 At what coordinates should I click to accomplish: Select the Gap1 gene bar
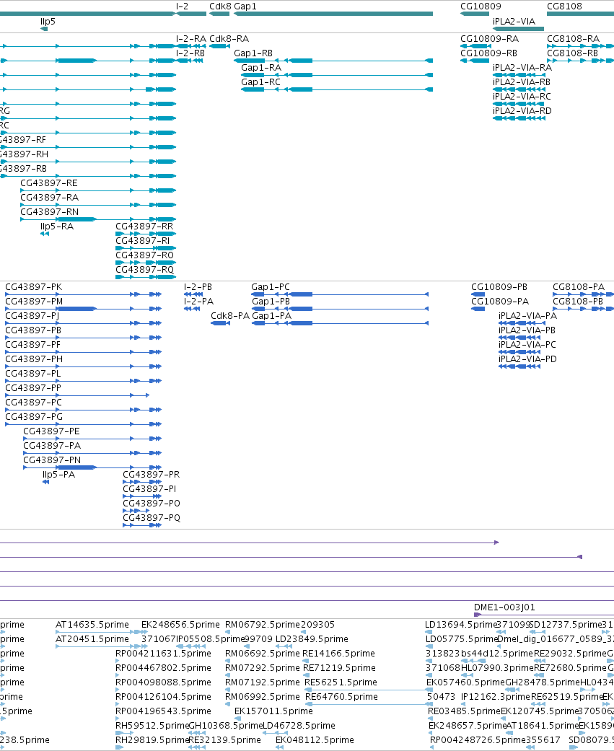click(x=333, y=14)
